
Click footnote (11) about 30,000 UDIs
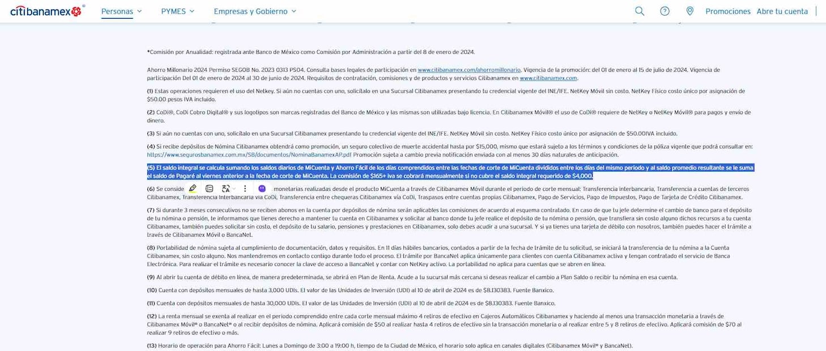click(351, 303)
